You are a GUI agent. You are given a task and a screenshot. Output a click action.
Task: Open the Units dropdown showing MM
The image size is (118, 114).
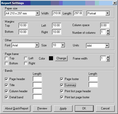point(107,46)
